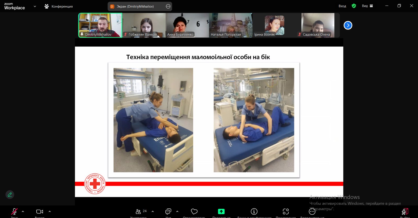Select Анна Бурименко's video thumbnail
This screenshot has width=418, height=218.
coord(187,25)
